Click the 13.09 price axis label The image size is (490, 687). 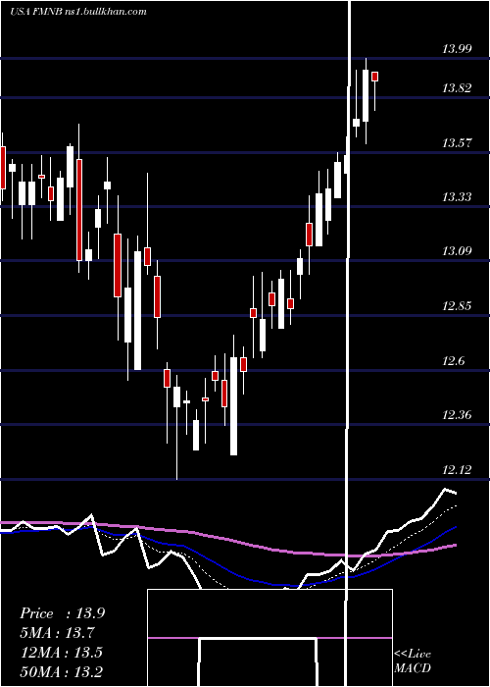point(458,251)
